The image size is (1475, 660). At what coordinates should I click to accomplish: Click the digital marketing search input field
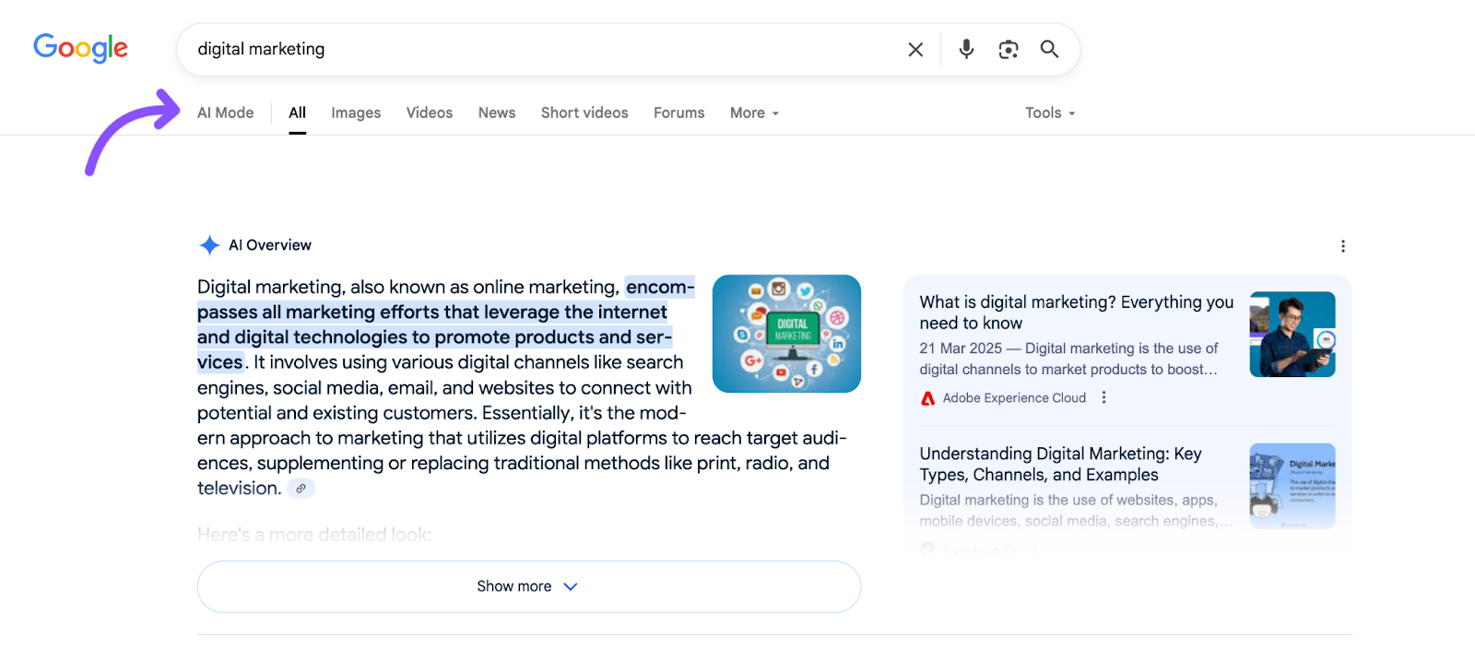click(x=535, y=50)
